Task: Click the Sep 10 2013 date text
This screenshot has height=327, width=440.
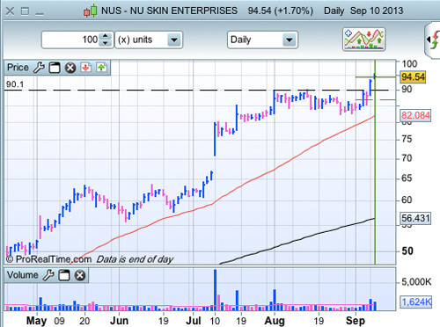Action: 377,11
